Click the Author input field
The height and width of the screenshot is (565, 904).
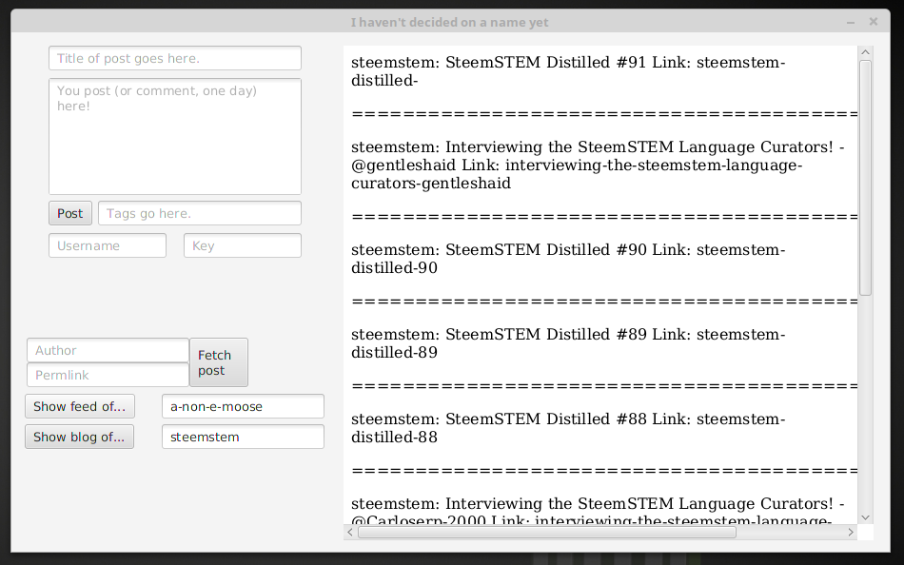[108, 351]
